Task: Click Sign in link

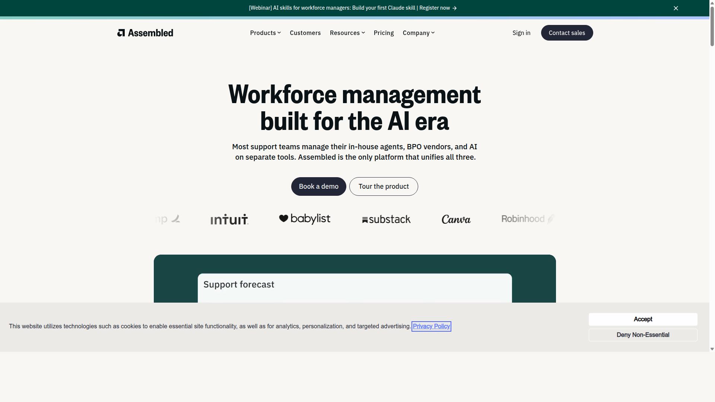Action: tap(521, 33)
